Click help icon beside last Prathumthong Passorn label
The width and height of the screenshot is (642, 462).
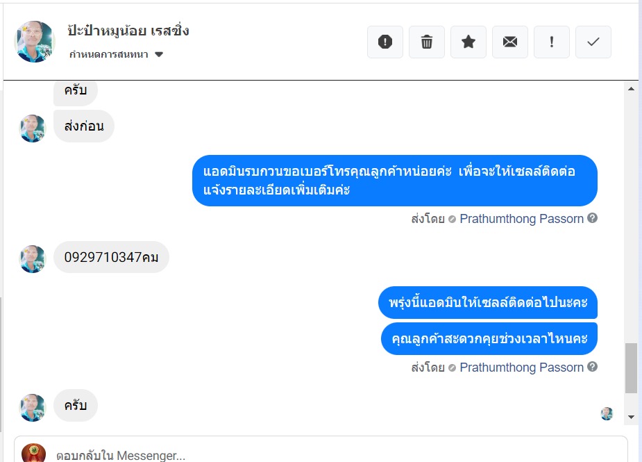(592, 367)
